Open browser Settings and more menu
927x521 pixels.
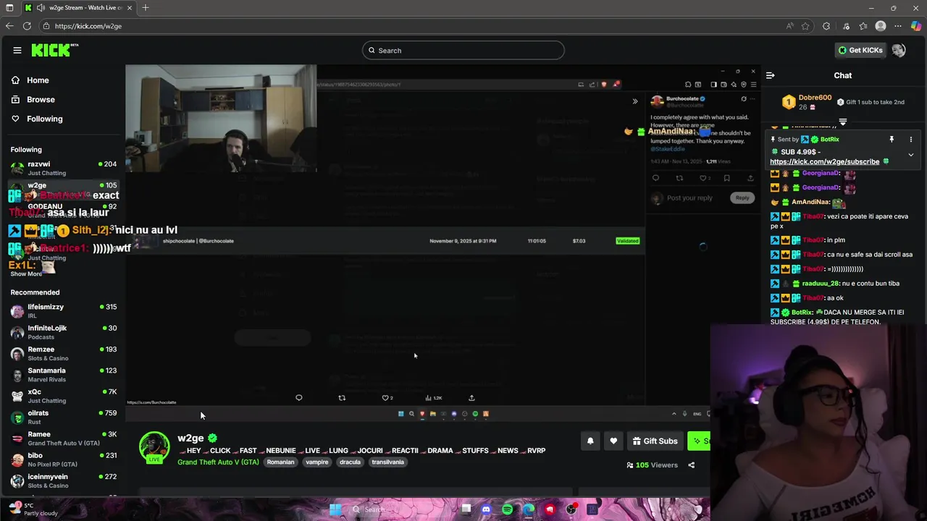coord(899,26)
